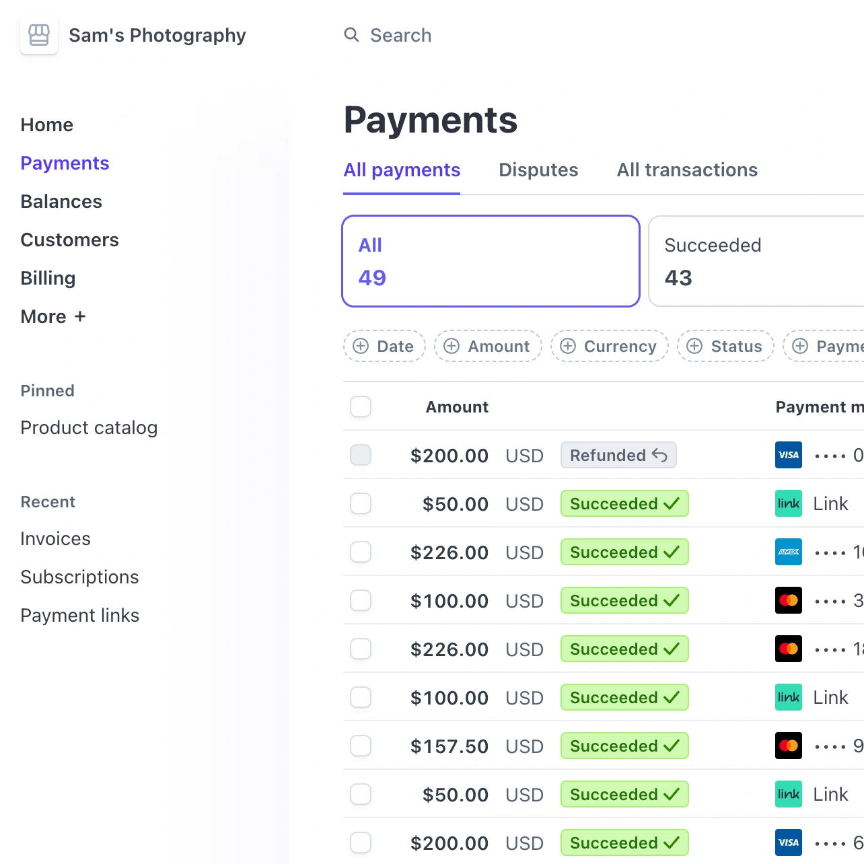Click the Mastercard icon on the $100.00 row
The width and height of the screenshot is (864, 864).
coord(789,601)
